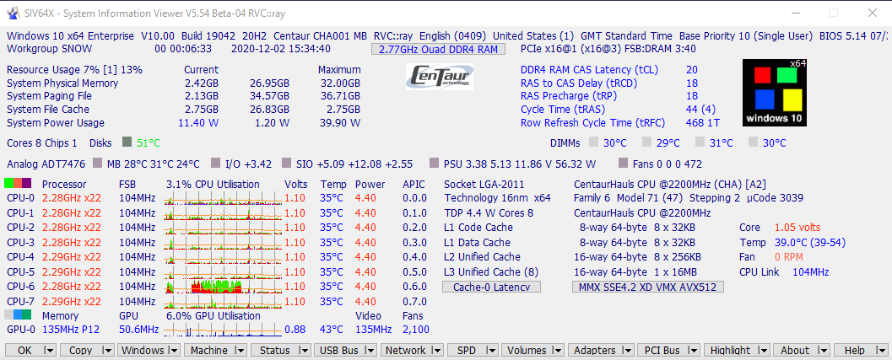
Task: Click the CPU-0 utilisation graph
Action: coord(222,199)
